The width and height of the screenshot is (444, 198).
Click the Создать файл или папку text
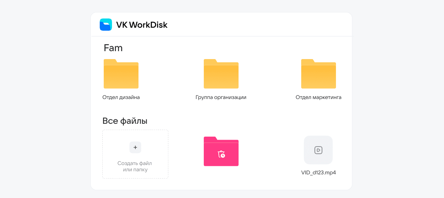click(x=135, y=167)
